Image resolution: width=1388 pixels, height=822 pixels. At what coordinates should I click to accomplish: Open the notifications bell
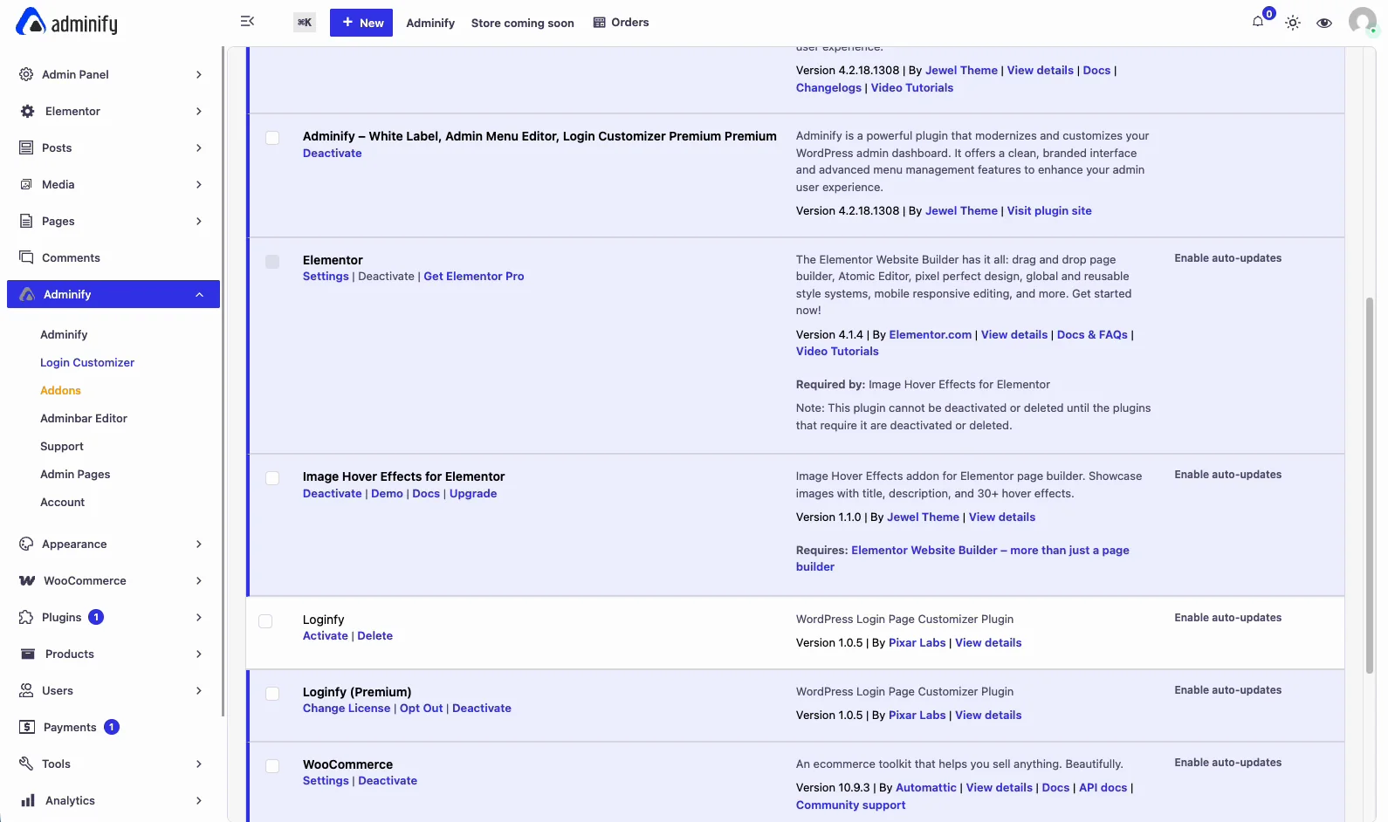tap(1258, 22)
